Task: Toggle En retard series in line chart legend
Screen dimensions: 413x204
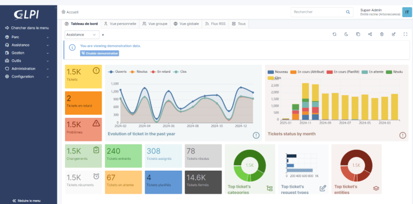Action: pos(160,72)
